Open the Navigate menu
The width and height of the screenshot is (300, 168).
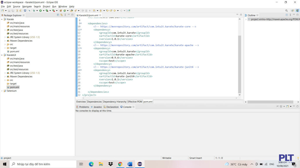click(27, 7)
